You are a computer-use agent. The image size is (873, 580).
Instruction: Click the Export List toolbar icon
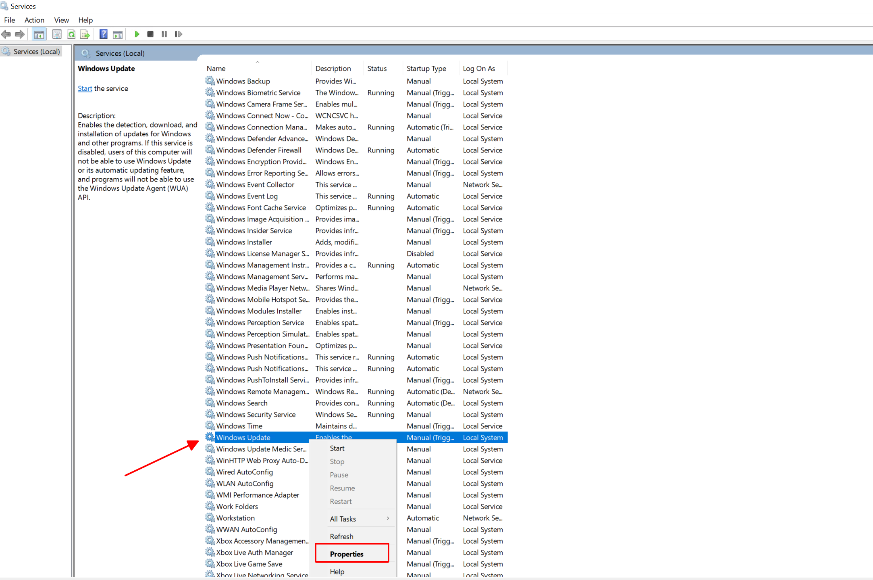85,34
